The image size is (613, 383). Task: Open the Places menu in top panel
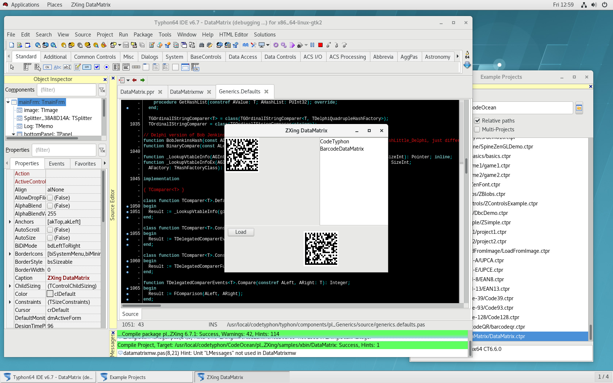coord(54,5)
